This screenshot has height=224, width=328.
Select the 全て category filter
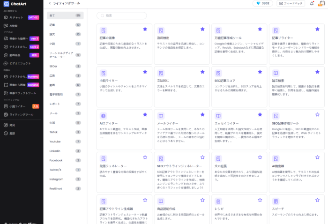coord(65,15)
